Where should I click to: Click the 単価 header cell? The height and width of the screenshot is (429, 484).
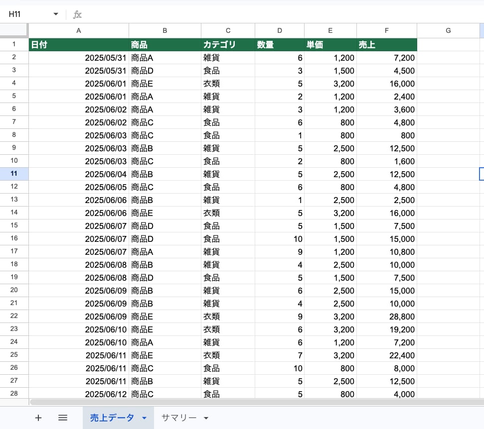330,45
